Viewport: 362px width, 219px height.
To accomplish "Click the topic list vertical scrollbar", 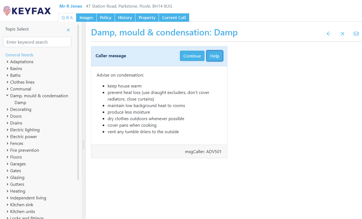I will 78,104.
